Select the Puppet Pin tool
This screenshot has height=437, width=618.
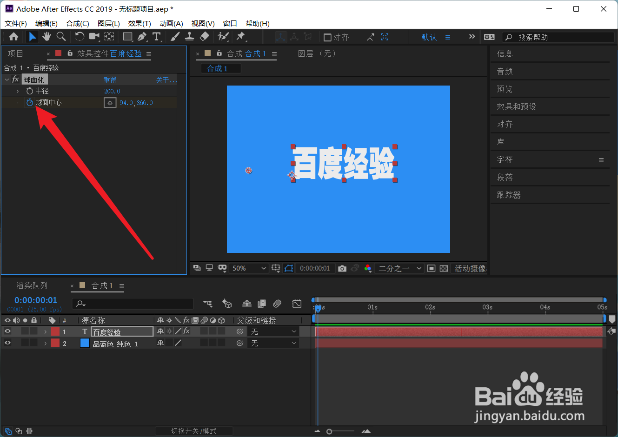click(241, 37)
